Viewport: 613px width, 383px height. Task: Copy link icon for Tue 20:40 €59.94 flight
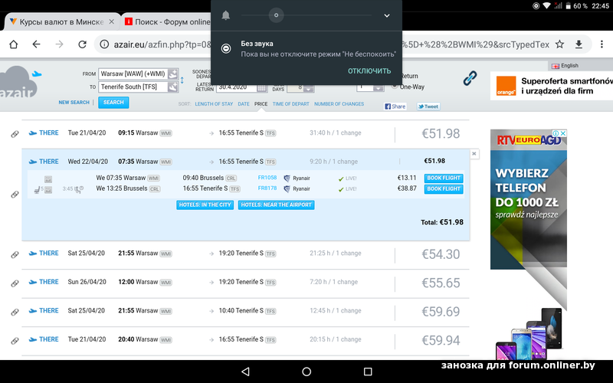(15, 341)
